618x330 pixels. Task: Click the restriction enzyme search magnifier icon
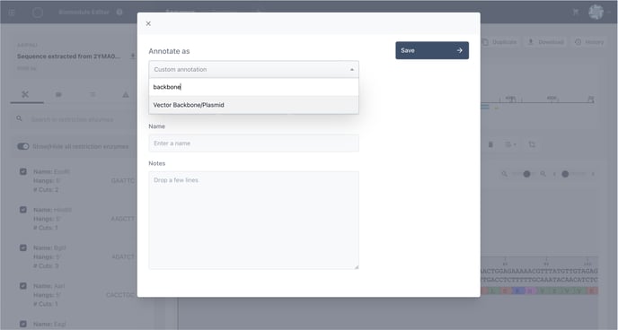(19, 118)
